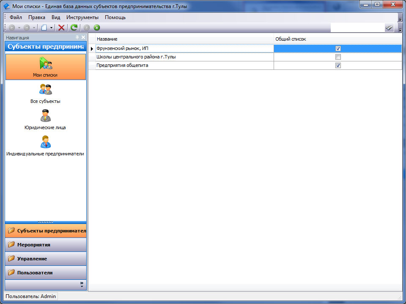
Task: Click the grayed forward navigation arrow
Action: pos(26,28)
